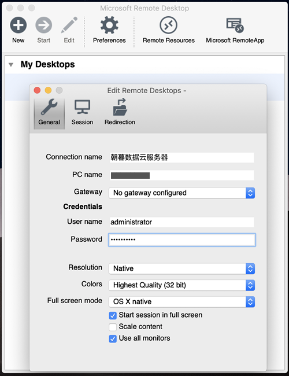The width and height of the screenshot is (289, 376).
Task: Open Remote Resources icon
Action: (x=168, y=25)
